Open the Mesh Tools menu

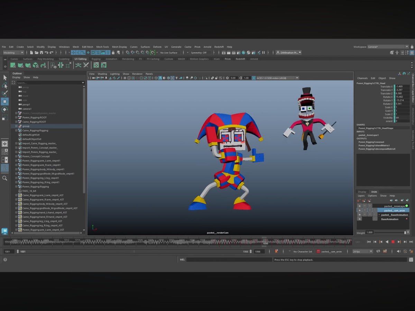(x=103, y=47)
